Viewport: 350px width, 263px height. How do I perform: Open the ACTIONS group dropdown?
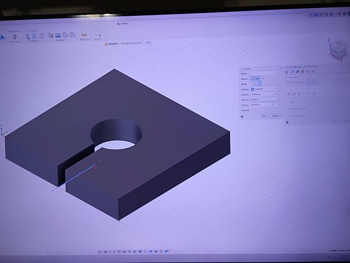(34, 41)
